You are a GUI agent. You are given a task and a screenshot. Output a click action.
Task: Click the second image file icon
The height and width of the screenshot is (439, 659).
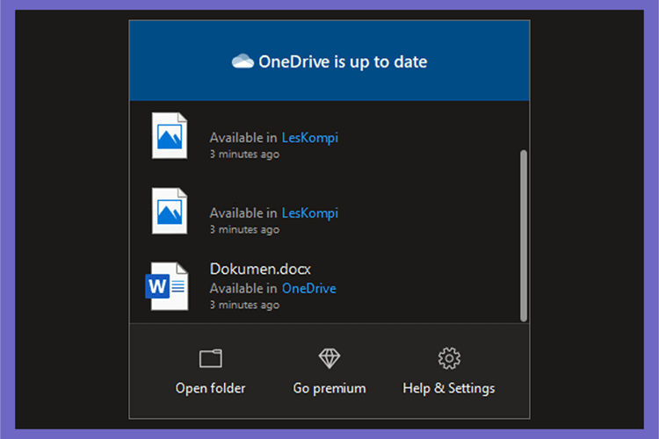click(170, 211)
